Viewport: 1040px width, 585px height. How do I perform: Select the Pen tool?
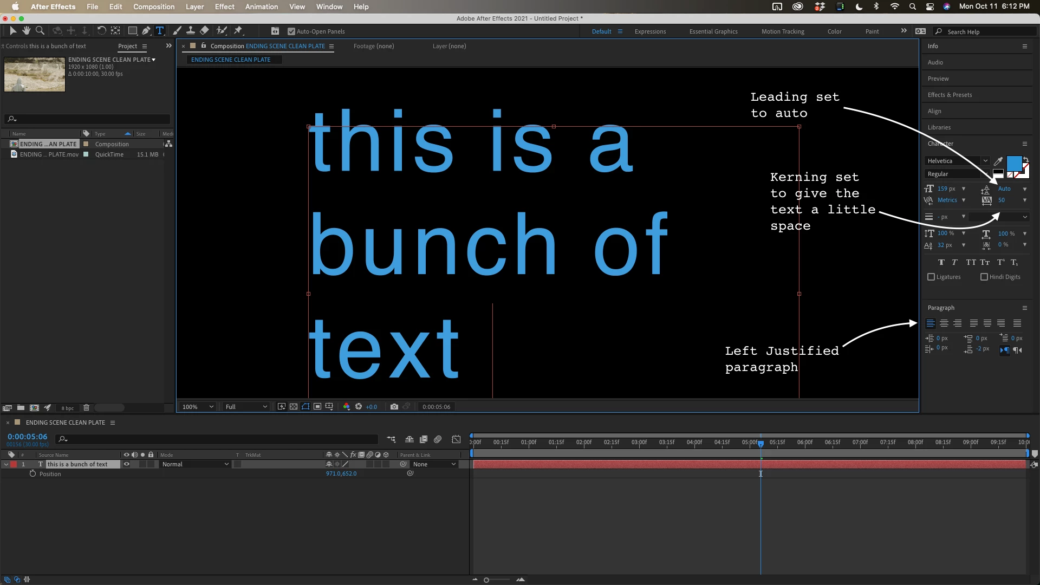pyautogui.click(x=146, y=31)
